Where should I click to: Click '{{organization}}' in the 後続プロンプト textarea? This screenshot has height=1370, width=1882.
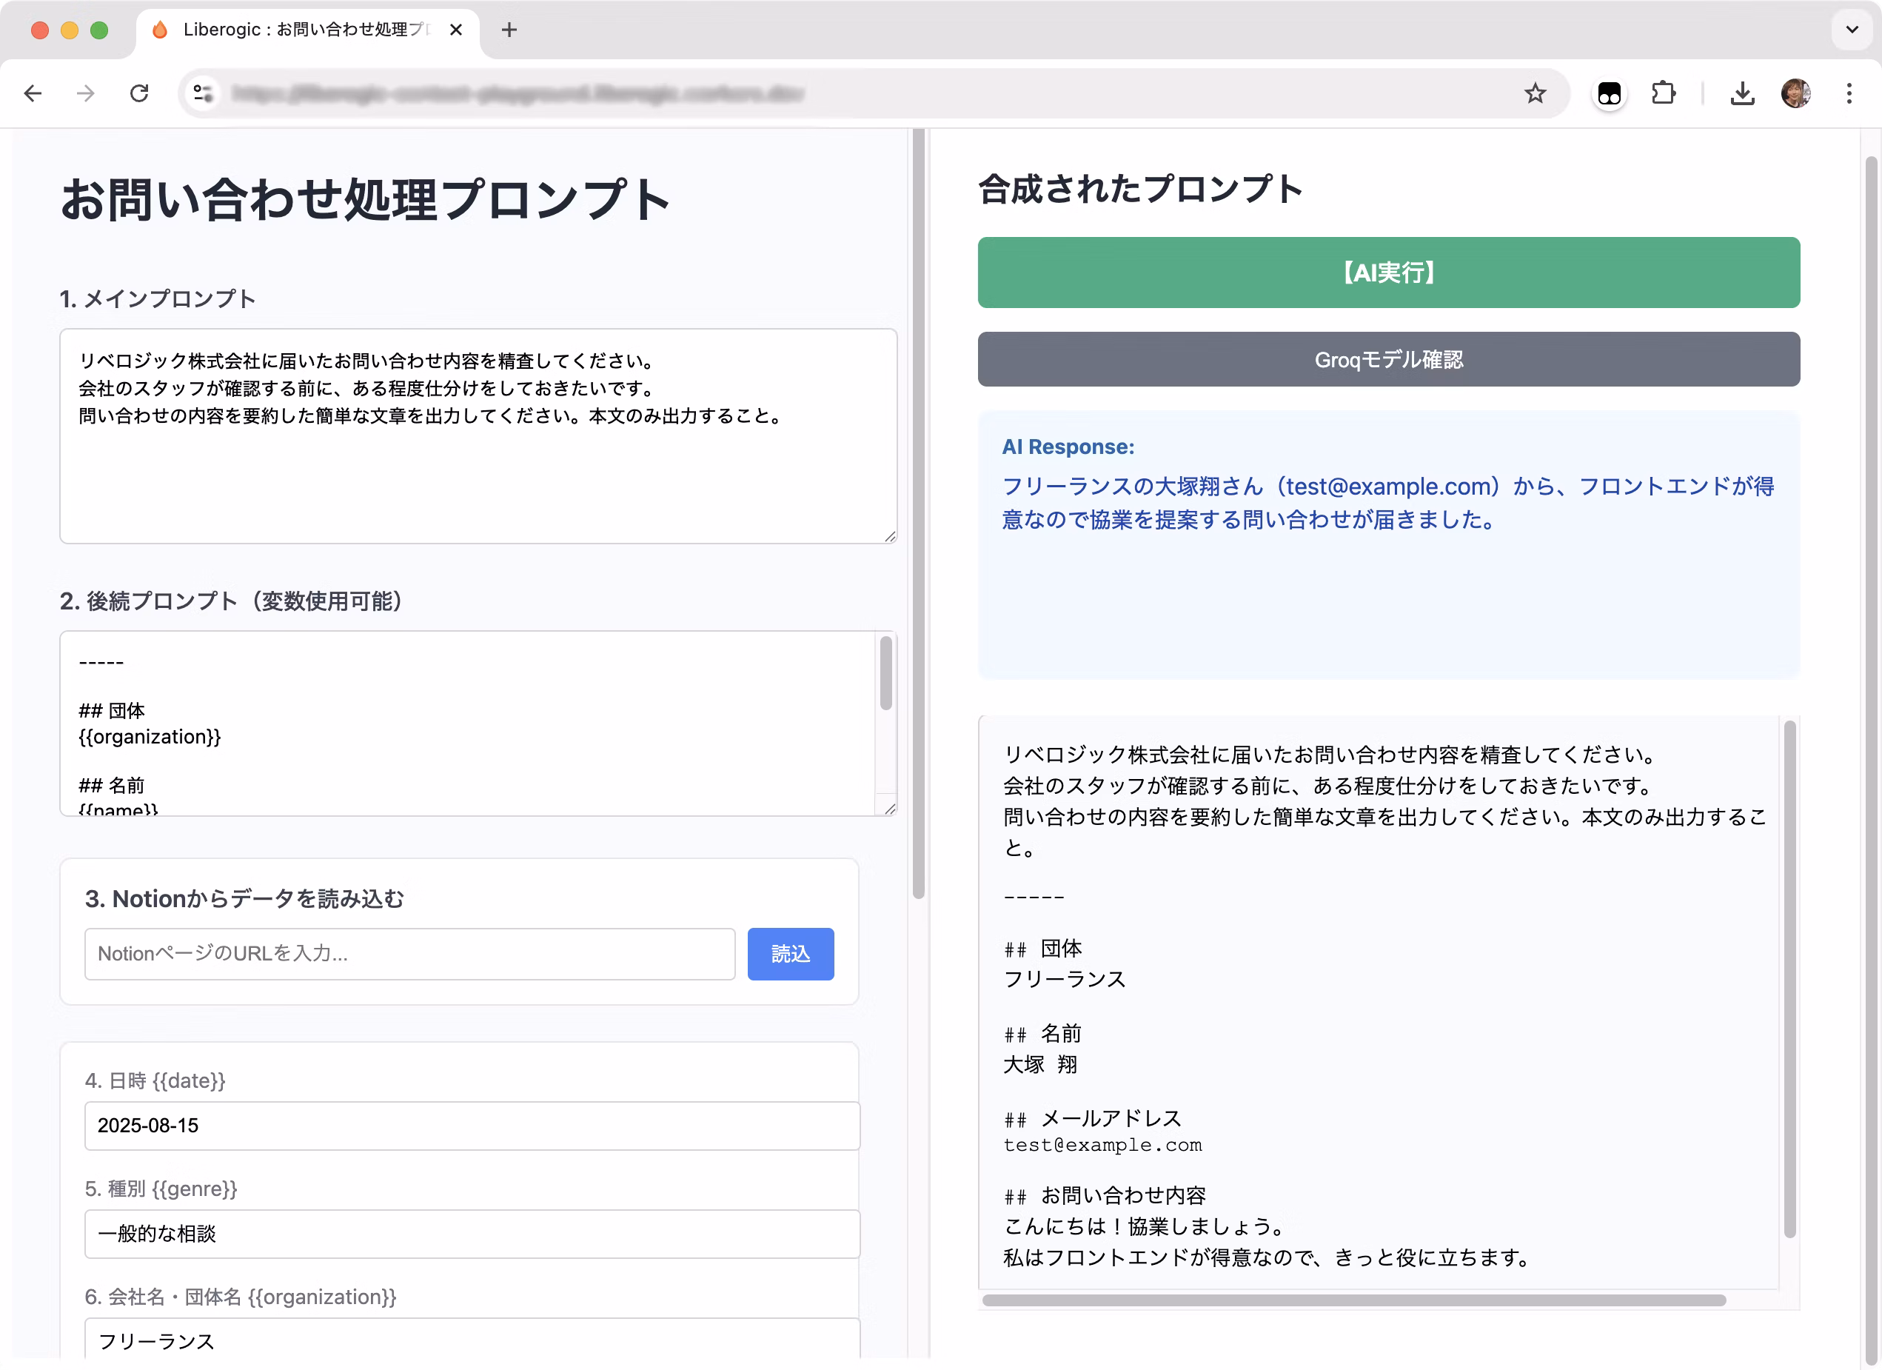pyautogui.click(x=150, y=737)
